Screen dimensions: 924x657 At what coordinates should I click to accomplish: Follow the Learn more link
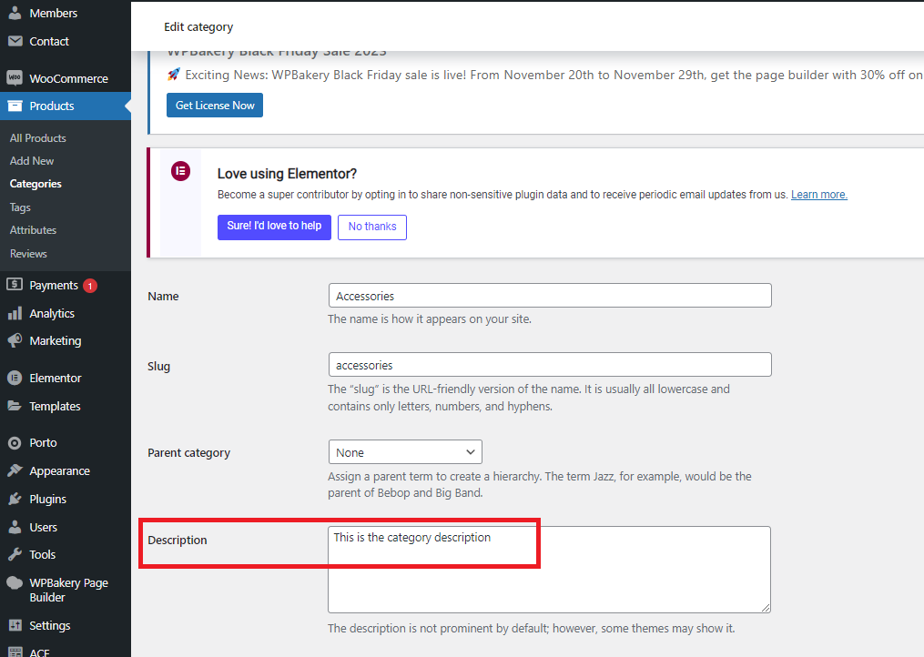[x=818, y=195]
